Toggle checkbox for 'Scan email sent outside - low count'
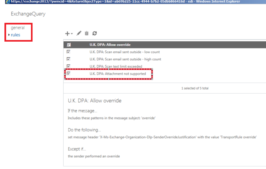Image resolution: width=266 pixels, height=169 pixels. [x=68, y=52]
